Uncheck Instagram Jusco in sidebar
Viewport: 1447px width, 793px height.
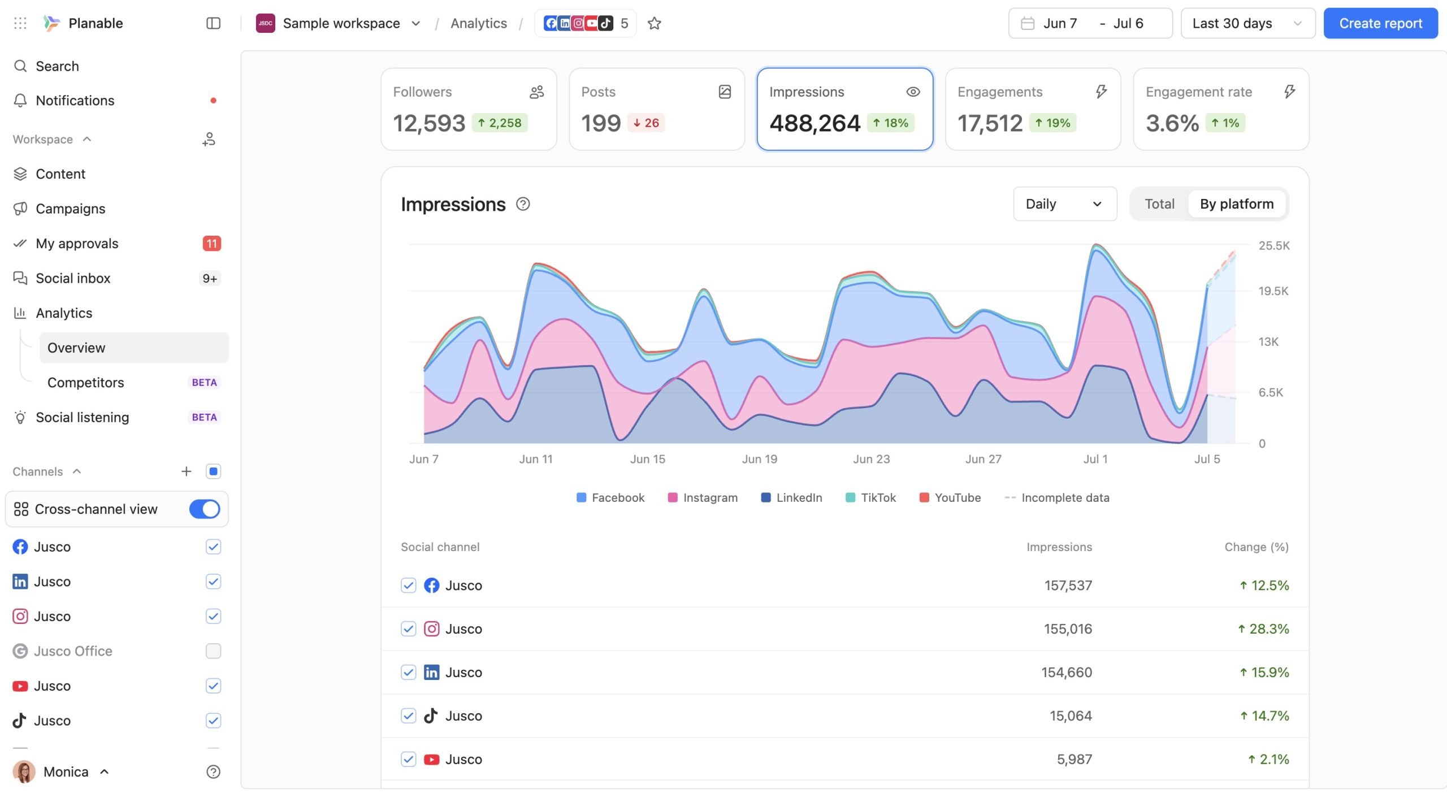coord(213,616)
